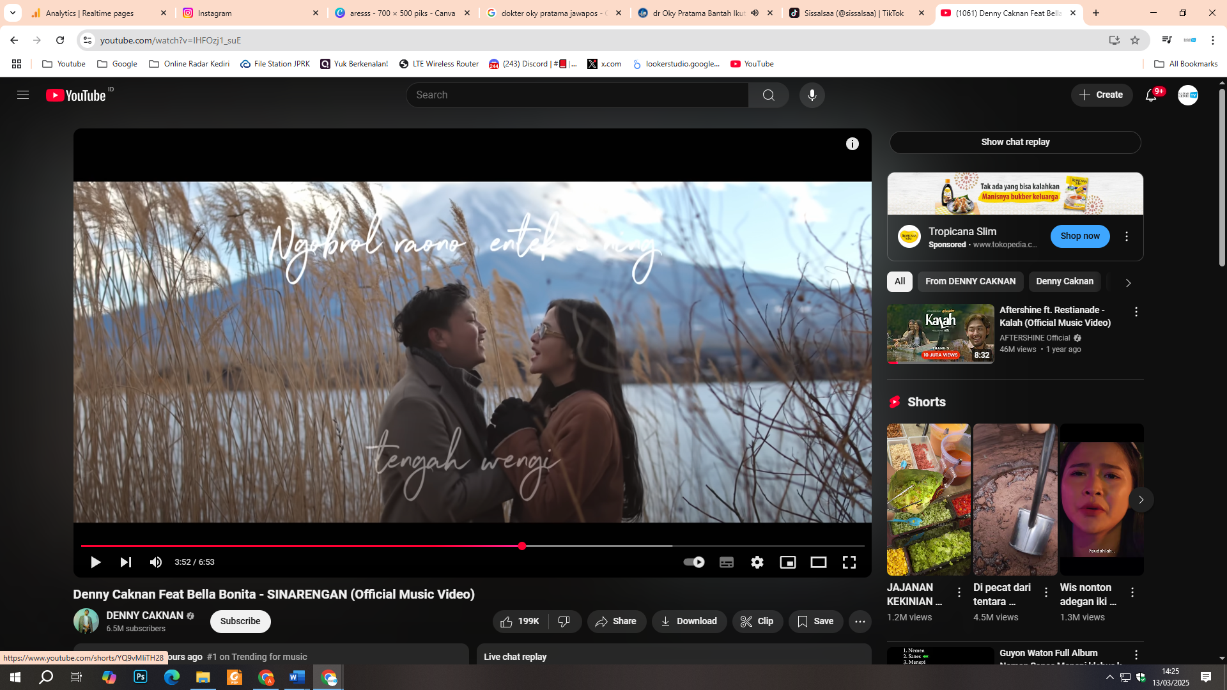This screenshot has width=1227, height=690.
Task: Switch to Instagram browser tab
Action: click(251, 13)
